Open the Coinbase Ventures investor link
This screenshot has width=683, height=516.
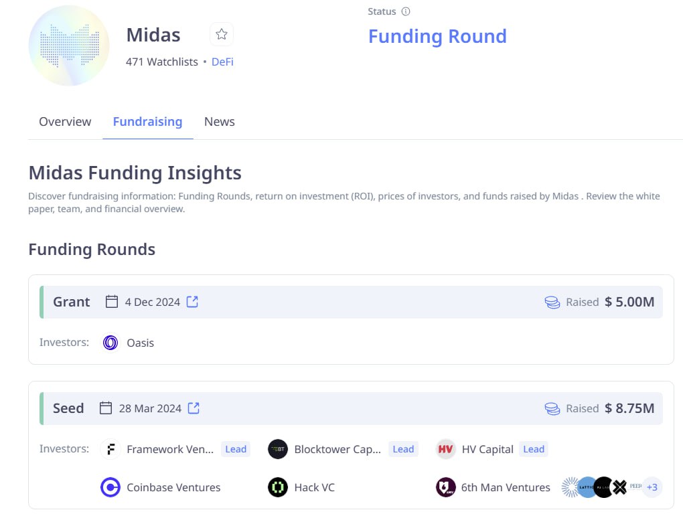click(x=173, y=487)
